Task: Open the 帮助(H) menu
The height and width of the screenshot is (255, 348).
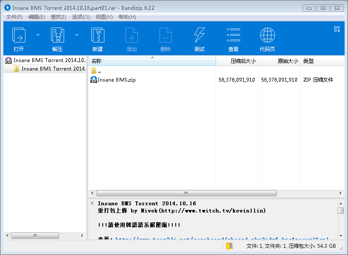Action: 127,17
